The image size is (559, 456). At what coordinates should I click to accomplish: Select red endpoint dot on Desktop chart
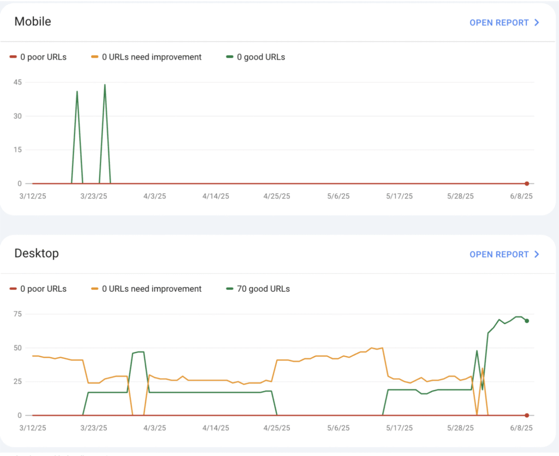[x=527, y=416]
